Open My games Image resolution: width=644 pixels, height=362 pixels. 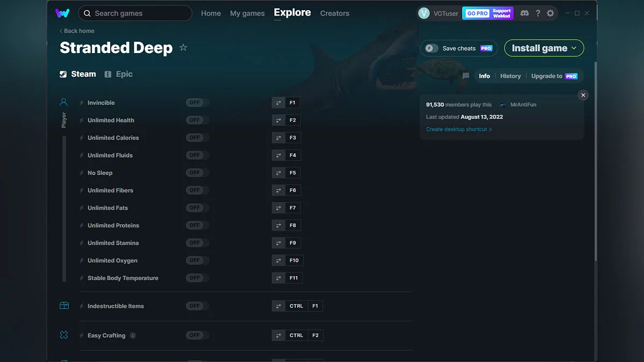click(x=247, y=13)
